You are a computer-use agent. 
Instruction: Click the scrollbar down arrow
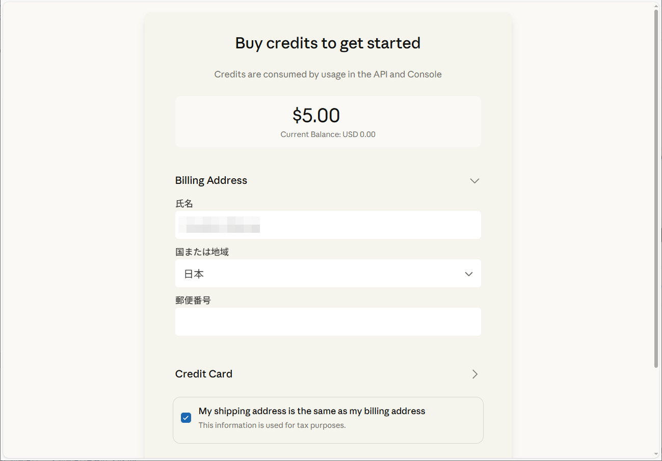tap(656, 454)
